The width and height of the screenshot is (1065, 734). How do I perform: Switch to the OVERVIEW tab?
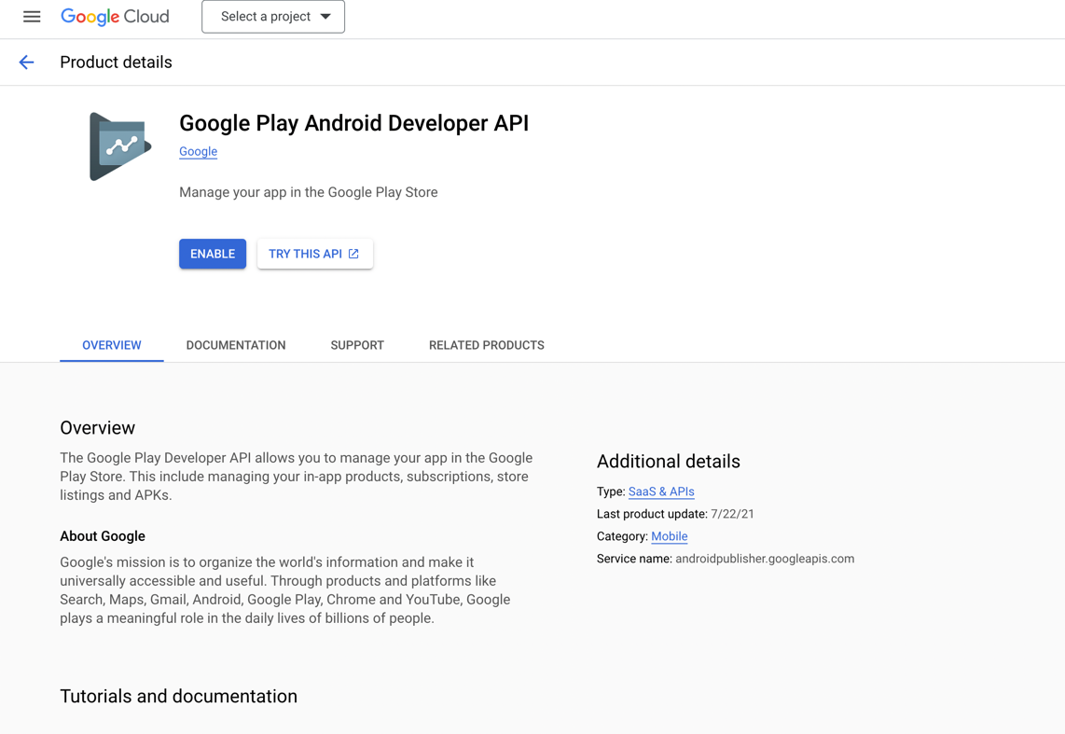(111, 345)
